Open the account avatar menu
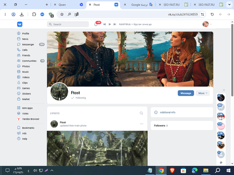 coord(207,24)
